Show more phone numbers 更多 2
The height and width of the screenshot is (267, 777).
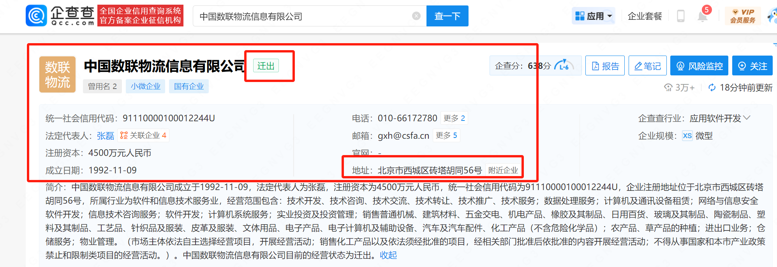tap(454, 118)
